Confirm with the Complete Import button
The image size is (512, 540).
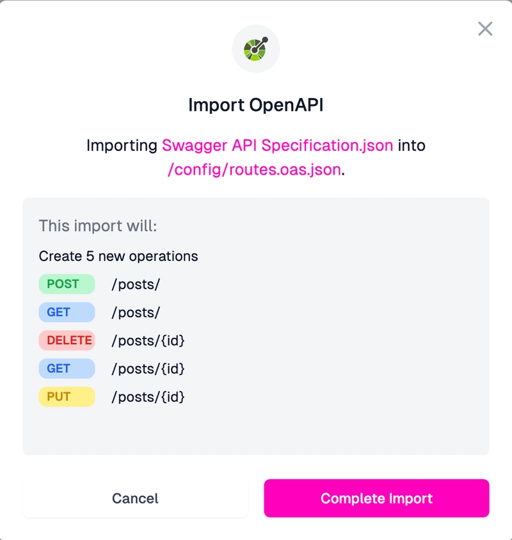coord(376,498)
